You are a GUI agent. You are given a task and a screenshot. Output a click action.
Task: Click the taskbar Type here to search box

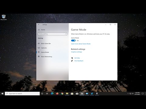(x=22, y=94)
